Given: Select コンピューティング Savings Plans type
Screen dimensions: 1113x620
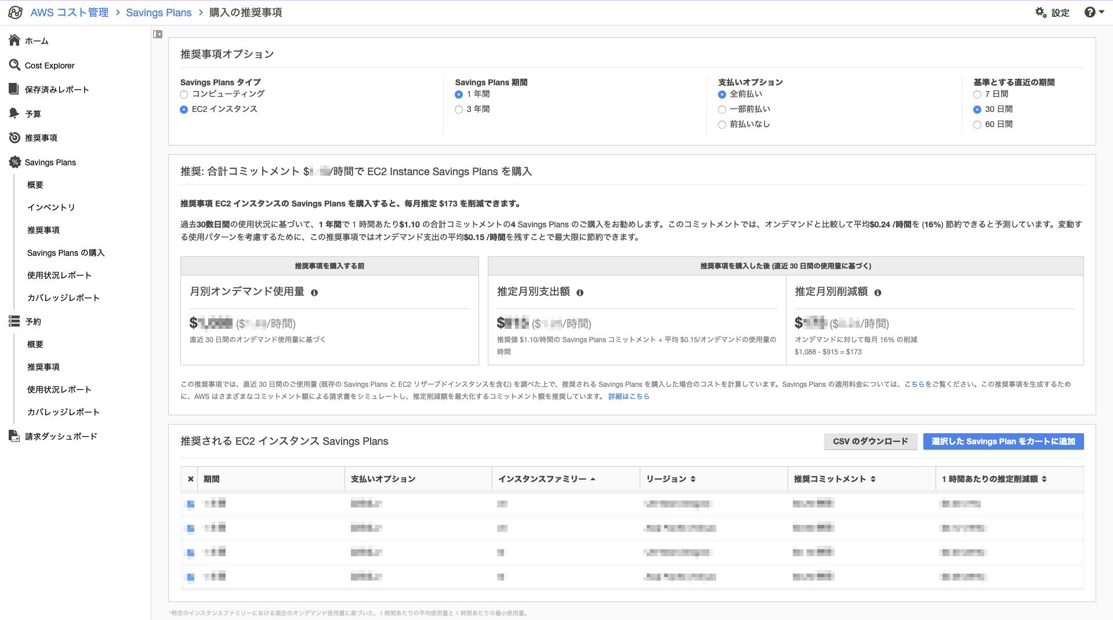Looking at the screenshot, I should pyautogui.click(x=184, y=95).
